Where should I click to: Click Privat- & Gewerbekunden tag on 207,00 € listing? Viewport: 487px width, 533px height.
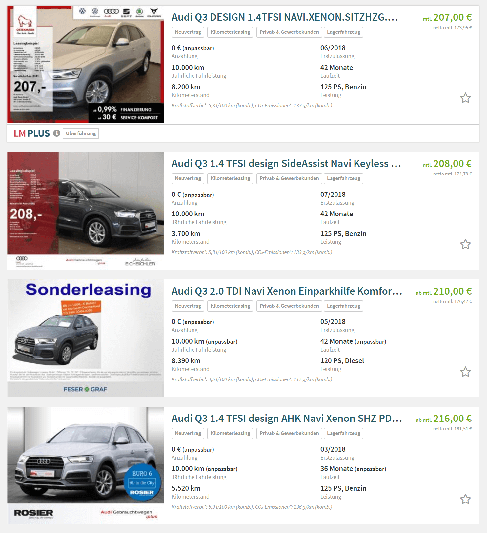coord(289,32)
